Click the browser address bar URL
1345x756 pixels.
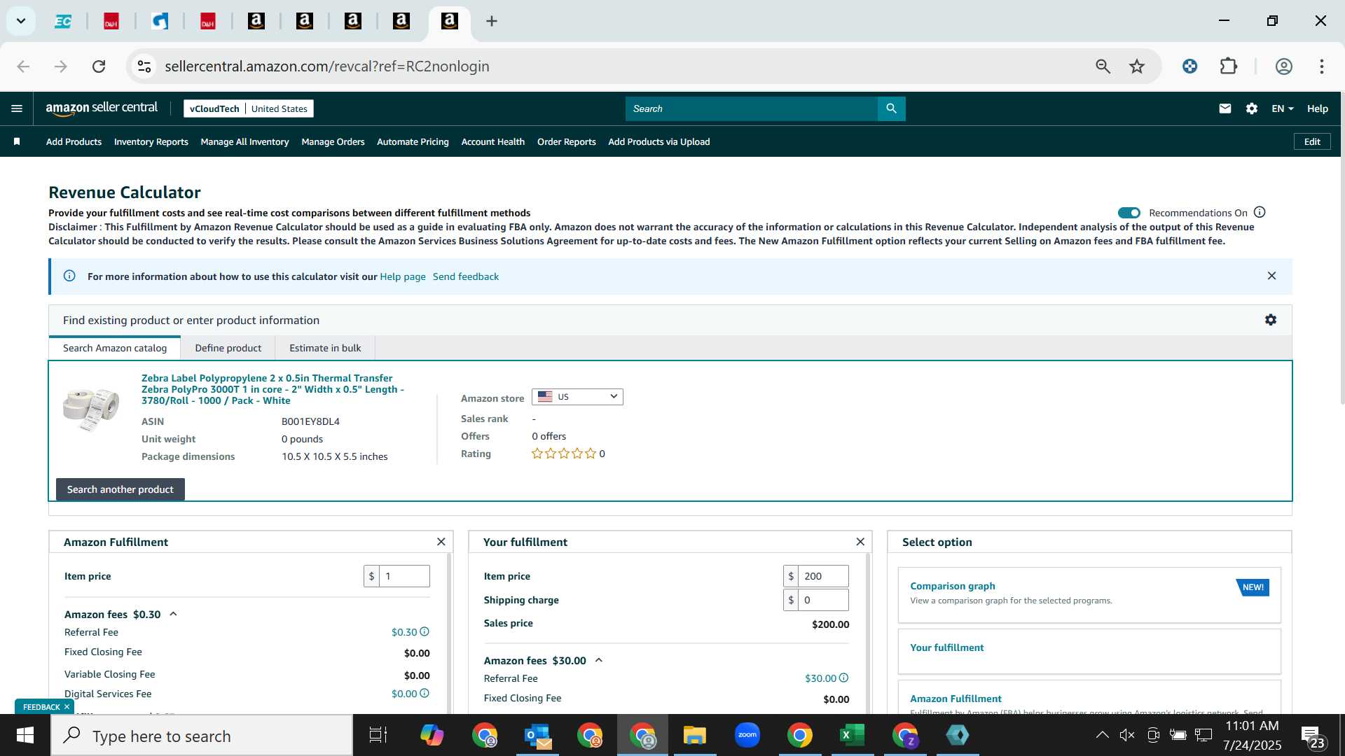coord(326,66)
